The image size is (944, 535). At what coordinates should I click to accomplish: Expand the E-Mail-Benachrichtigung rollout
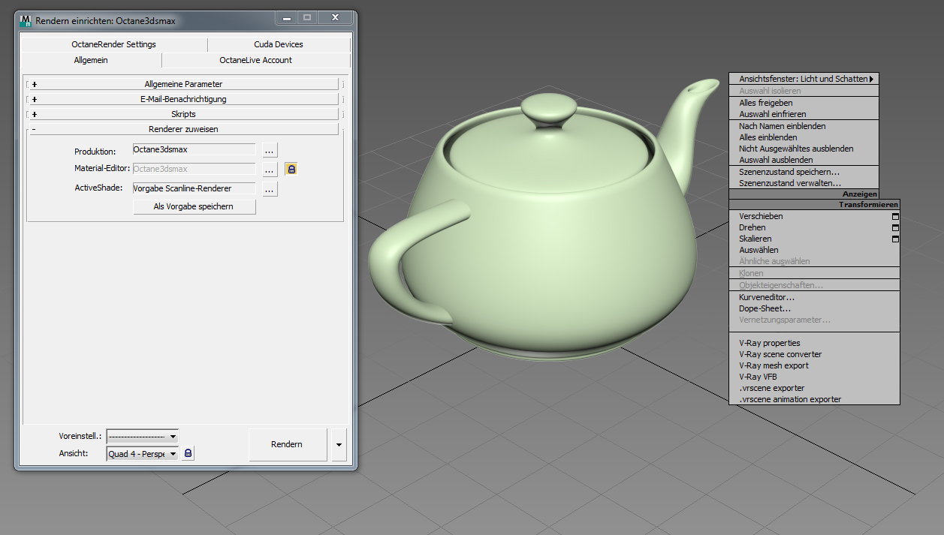183,99
